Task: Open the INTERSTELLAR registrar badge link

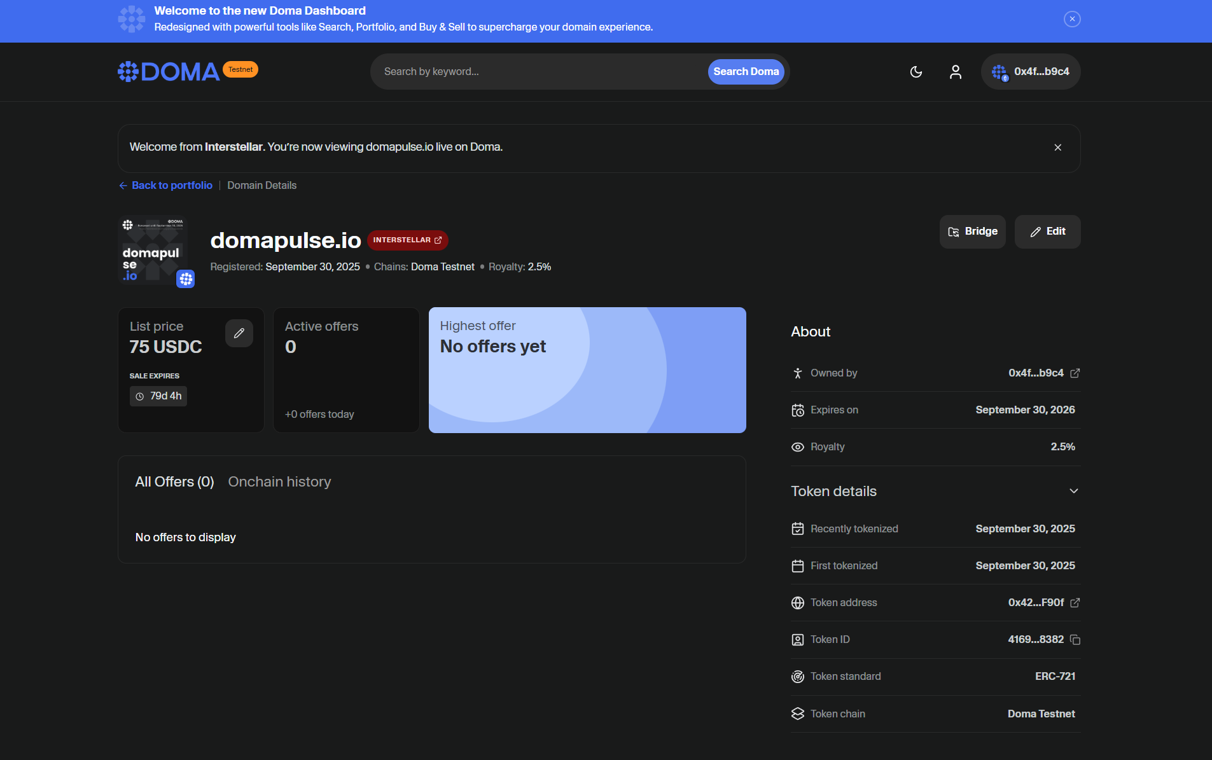Action: click(x=407, y=240)
